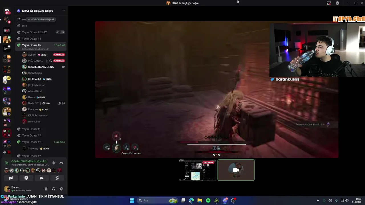The image size is (365, 205).
Task: Toggle microphone mute in user panel
Action: click(46, 189)
